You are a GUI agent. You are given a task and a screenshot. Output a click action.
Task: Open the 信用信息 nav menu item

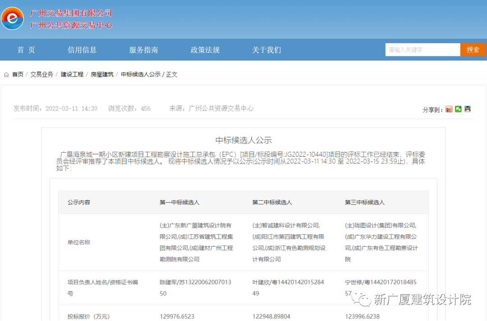tap(82, 50)
